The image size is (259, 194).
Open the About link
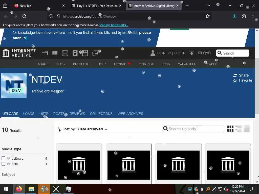point(43,64)
